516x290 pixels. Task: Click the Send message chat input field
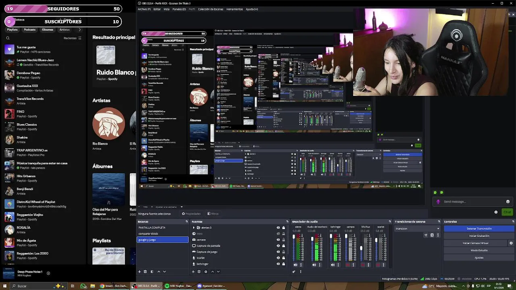[x=472, y=202]
